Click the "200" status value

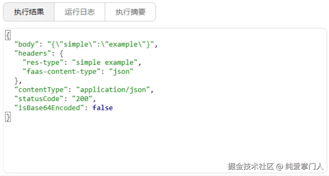(x=82, y=99)
